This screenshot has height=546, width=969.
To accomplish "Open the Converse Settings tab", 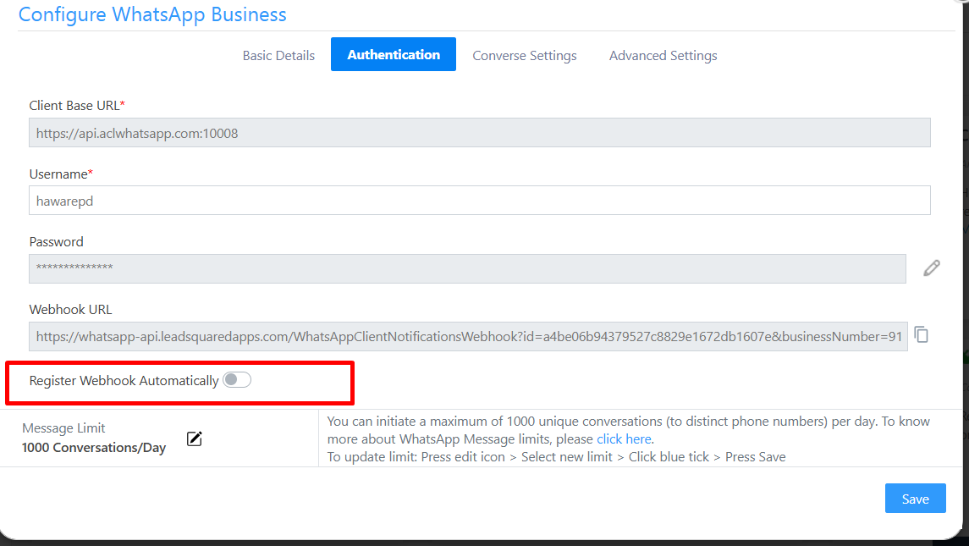I will [x=525, y=56].
